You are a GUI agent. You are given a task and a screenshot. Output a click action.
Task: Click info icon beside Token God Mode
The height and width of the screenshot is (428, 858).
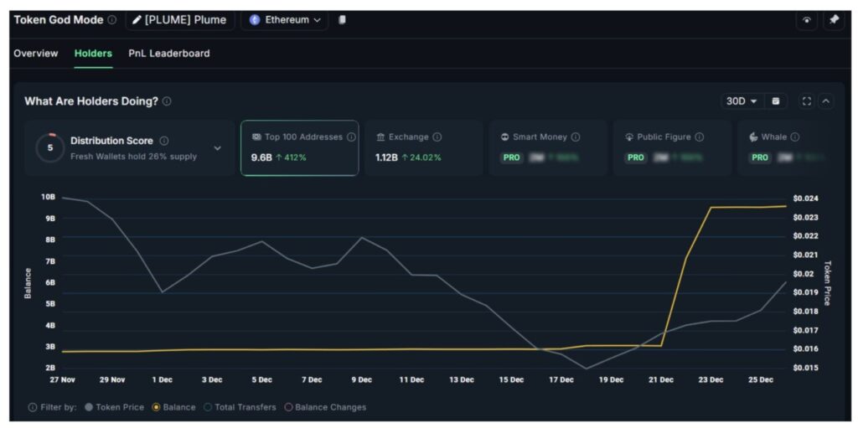click(112, 20)
